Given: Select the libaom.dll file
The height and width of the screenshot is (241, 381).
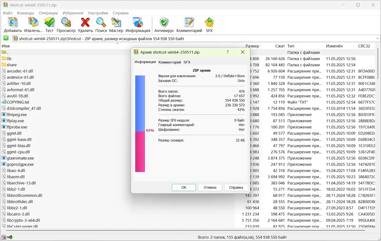Looking at the screenshot, I should pos(16,177).
